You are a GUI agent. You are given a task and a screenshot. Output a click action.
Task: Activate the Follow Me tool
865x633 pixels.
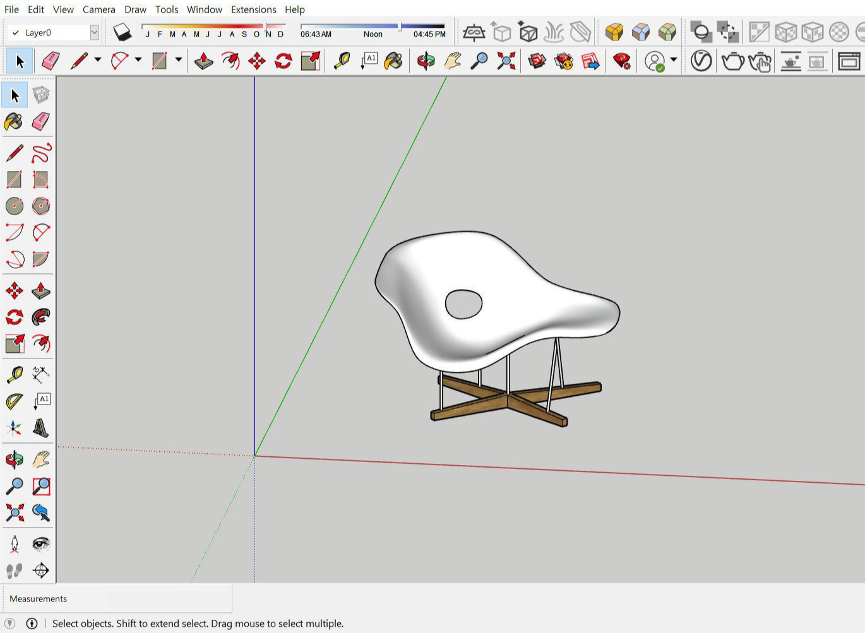coord(41,317)
